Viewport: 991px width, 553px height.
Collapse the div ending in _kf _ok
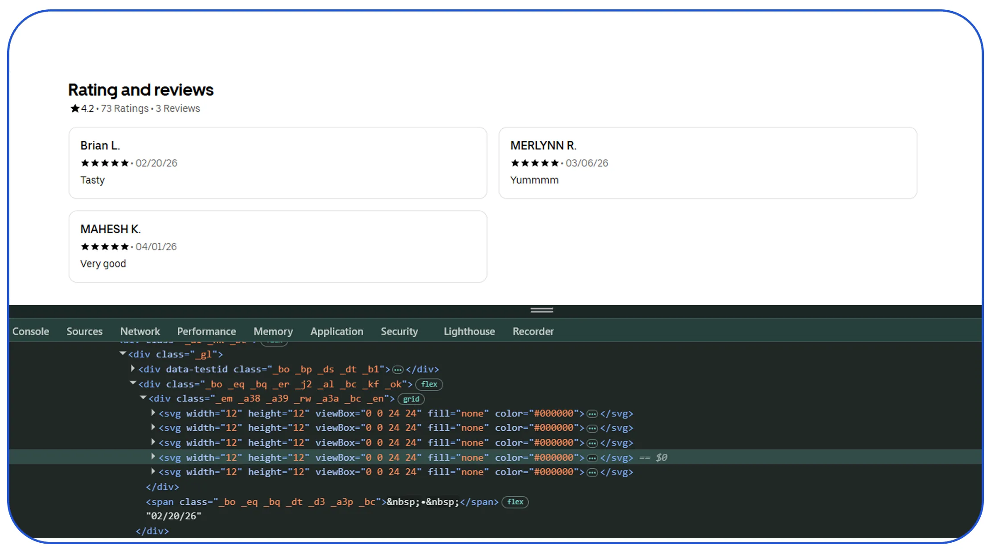[133, 383]
